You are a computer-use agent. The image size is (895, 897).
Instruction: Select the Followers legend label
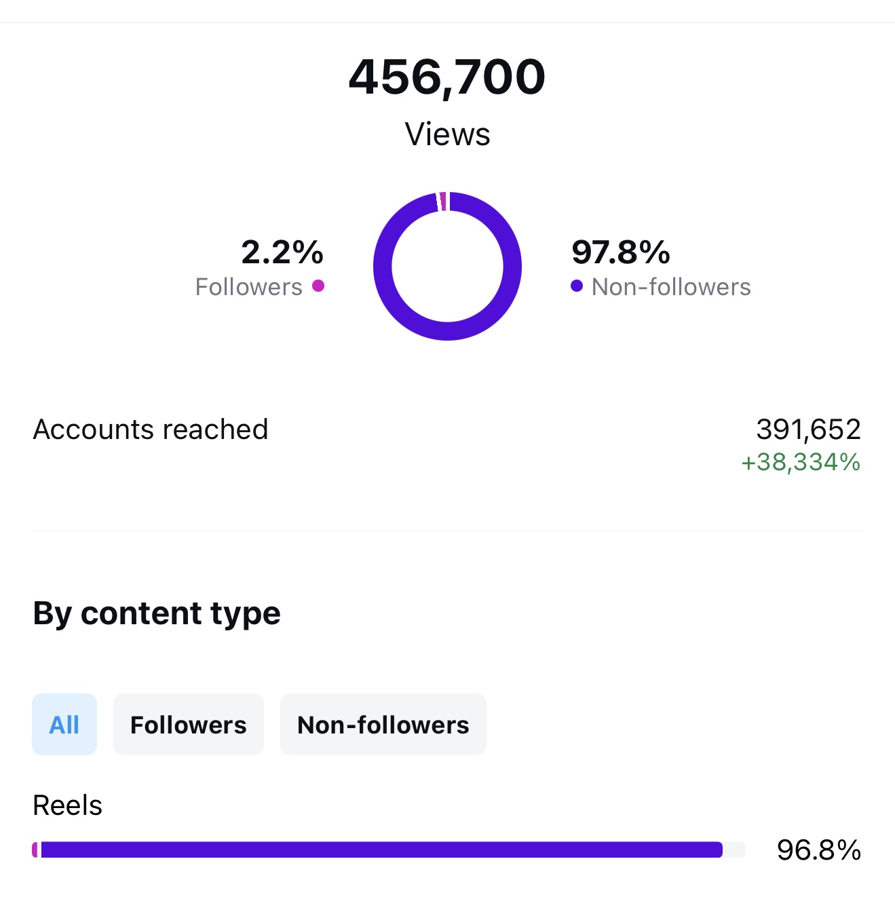[248, 287]
